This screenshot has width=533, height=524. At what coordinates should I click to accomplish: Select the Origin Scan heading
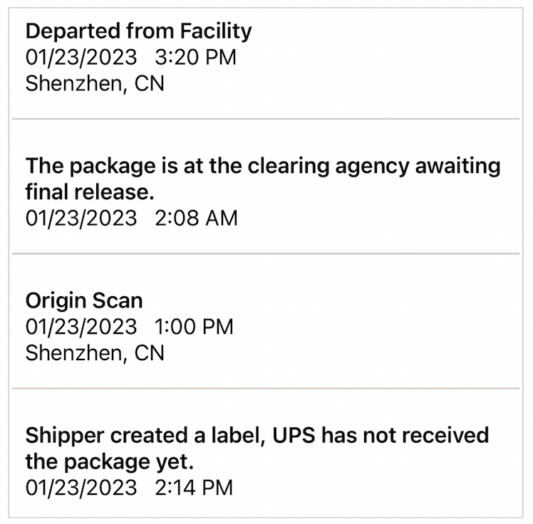point(84,301)
